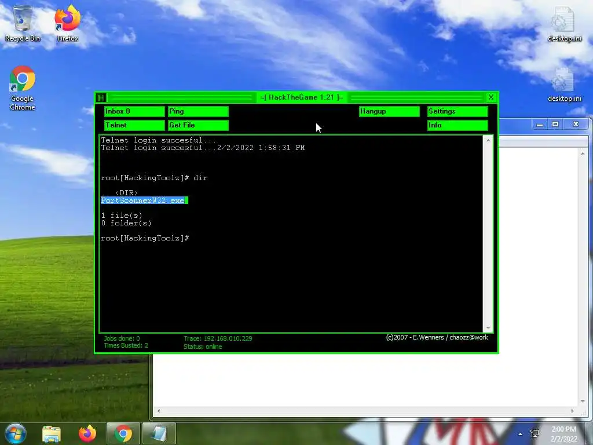Select the lower desktop.ini file icon
The width and height of the screenshot is (593, 445).
pos(564,84)
